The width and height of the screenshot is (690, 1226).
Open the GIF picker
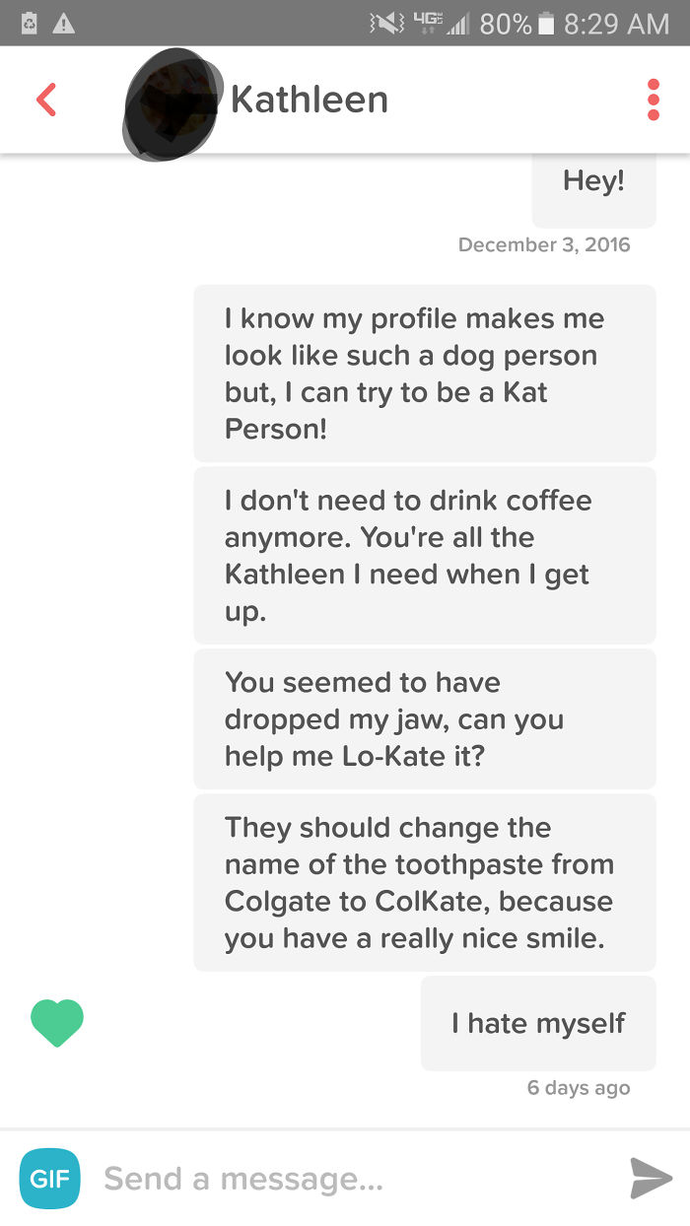(49, 1178)
